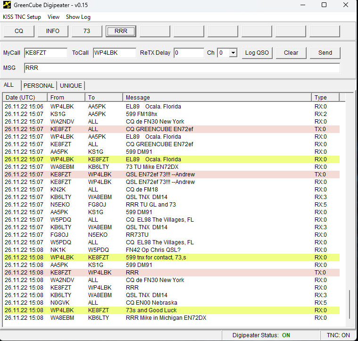The image size is (358, 341).
Task: Click the ReTX Delay input field
Action: [189, 53]
